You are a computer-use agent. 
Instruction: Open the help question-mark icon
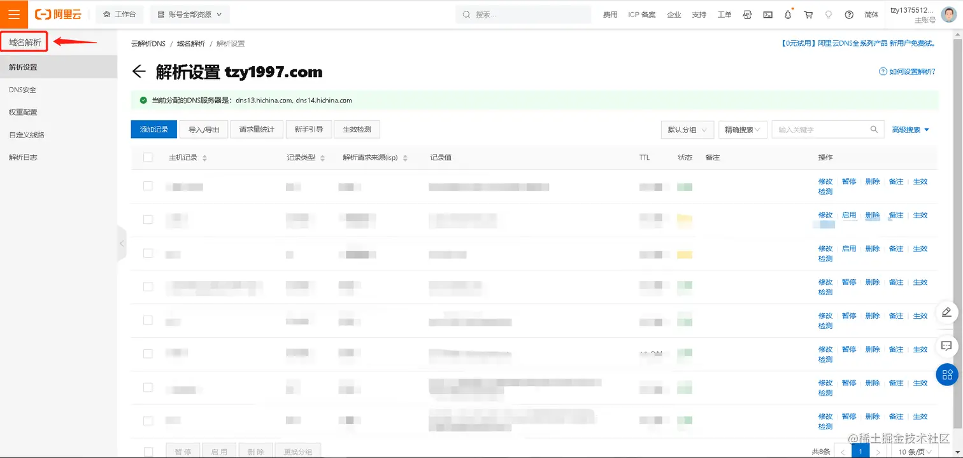click(x=849, y=14)
